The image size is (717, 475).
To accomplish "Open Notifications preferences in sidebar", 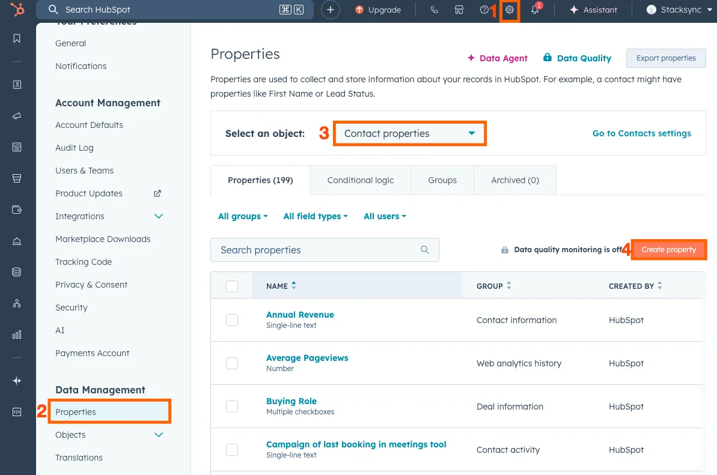I will pyautogui.click(x=81, y=66).
